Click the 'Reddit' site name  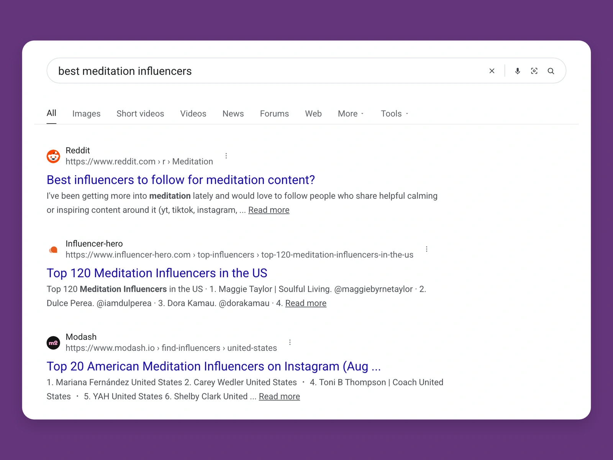coord(78,150)
